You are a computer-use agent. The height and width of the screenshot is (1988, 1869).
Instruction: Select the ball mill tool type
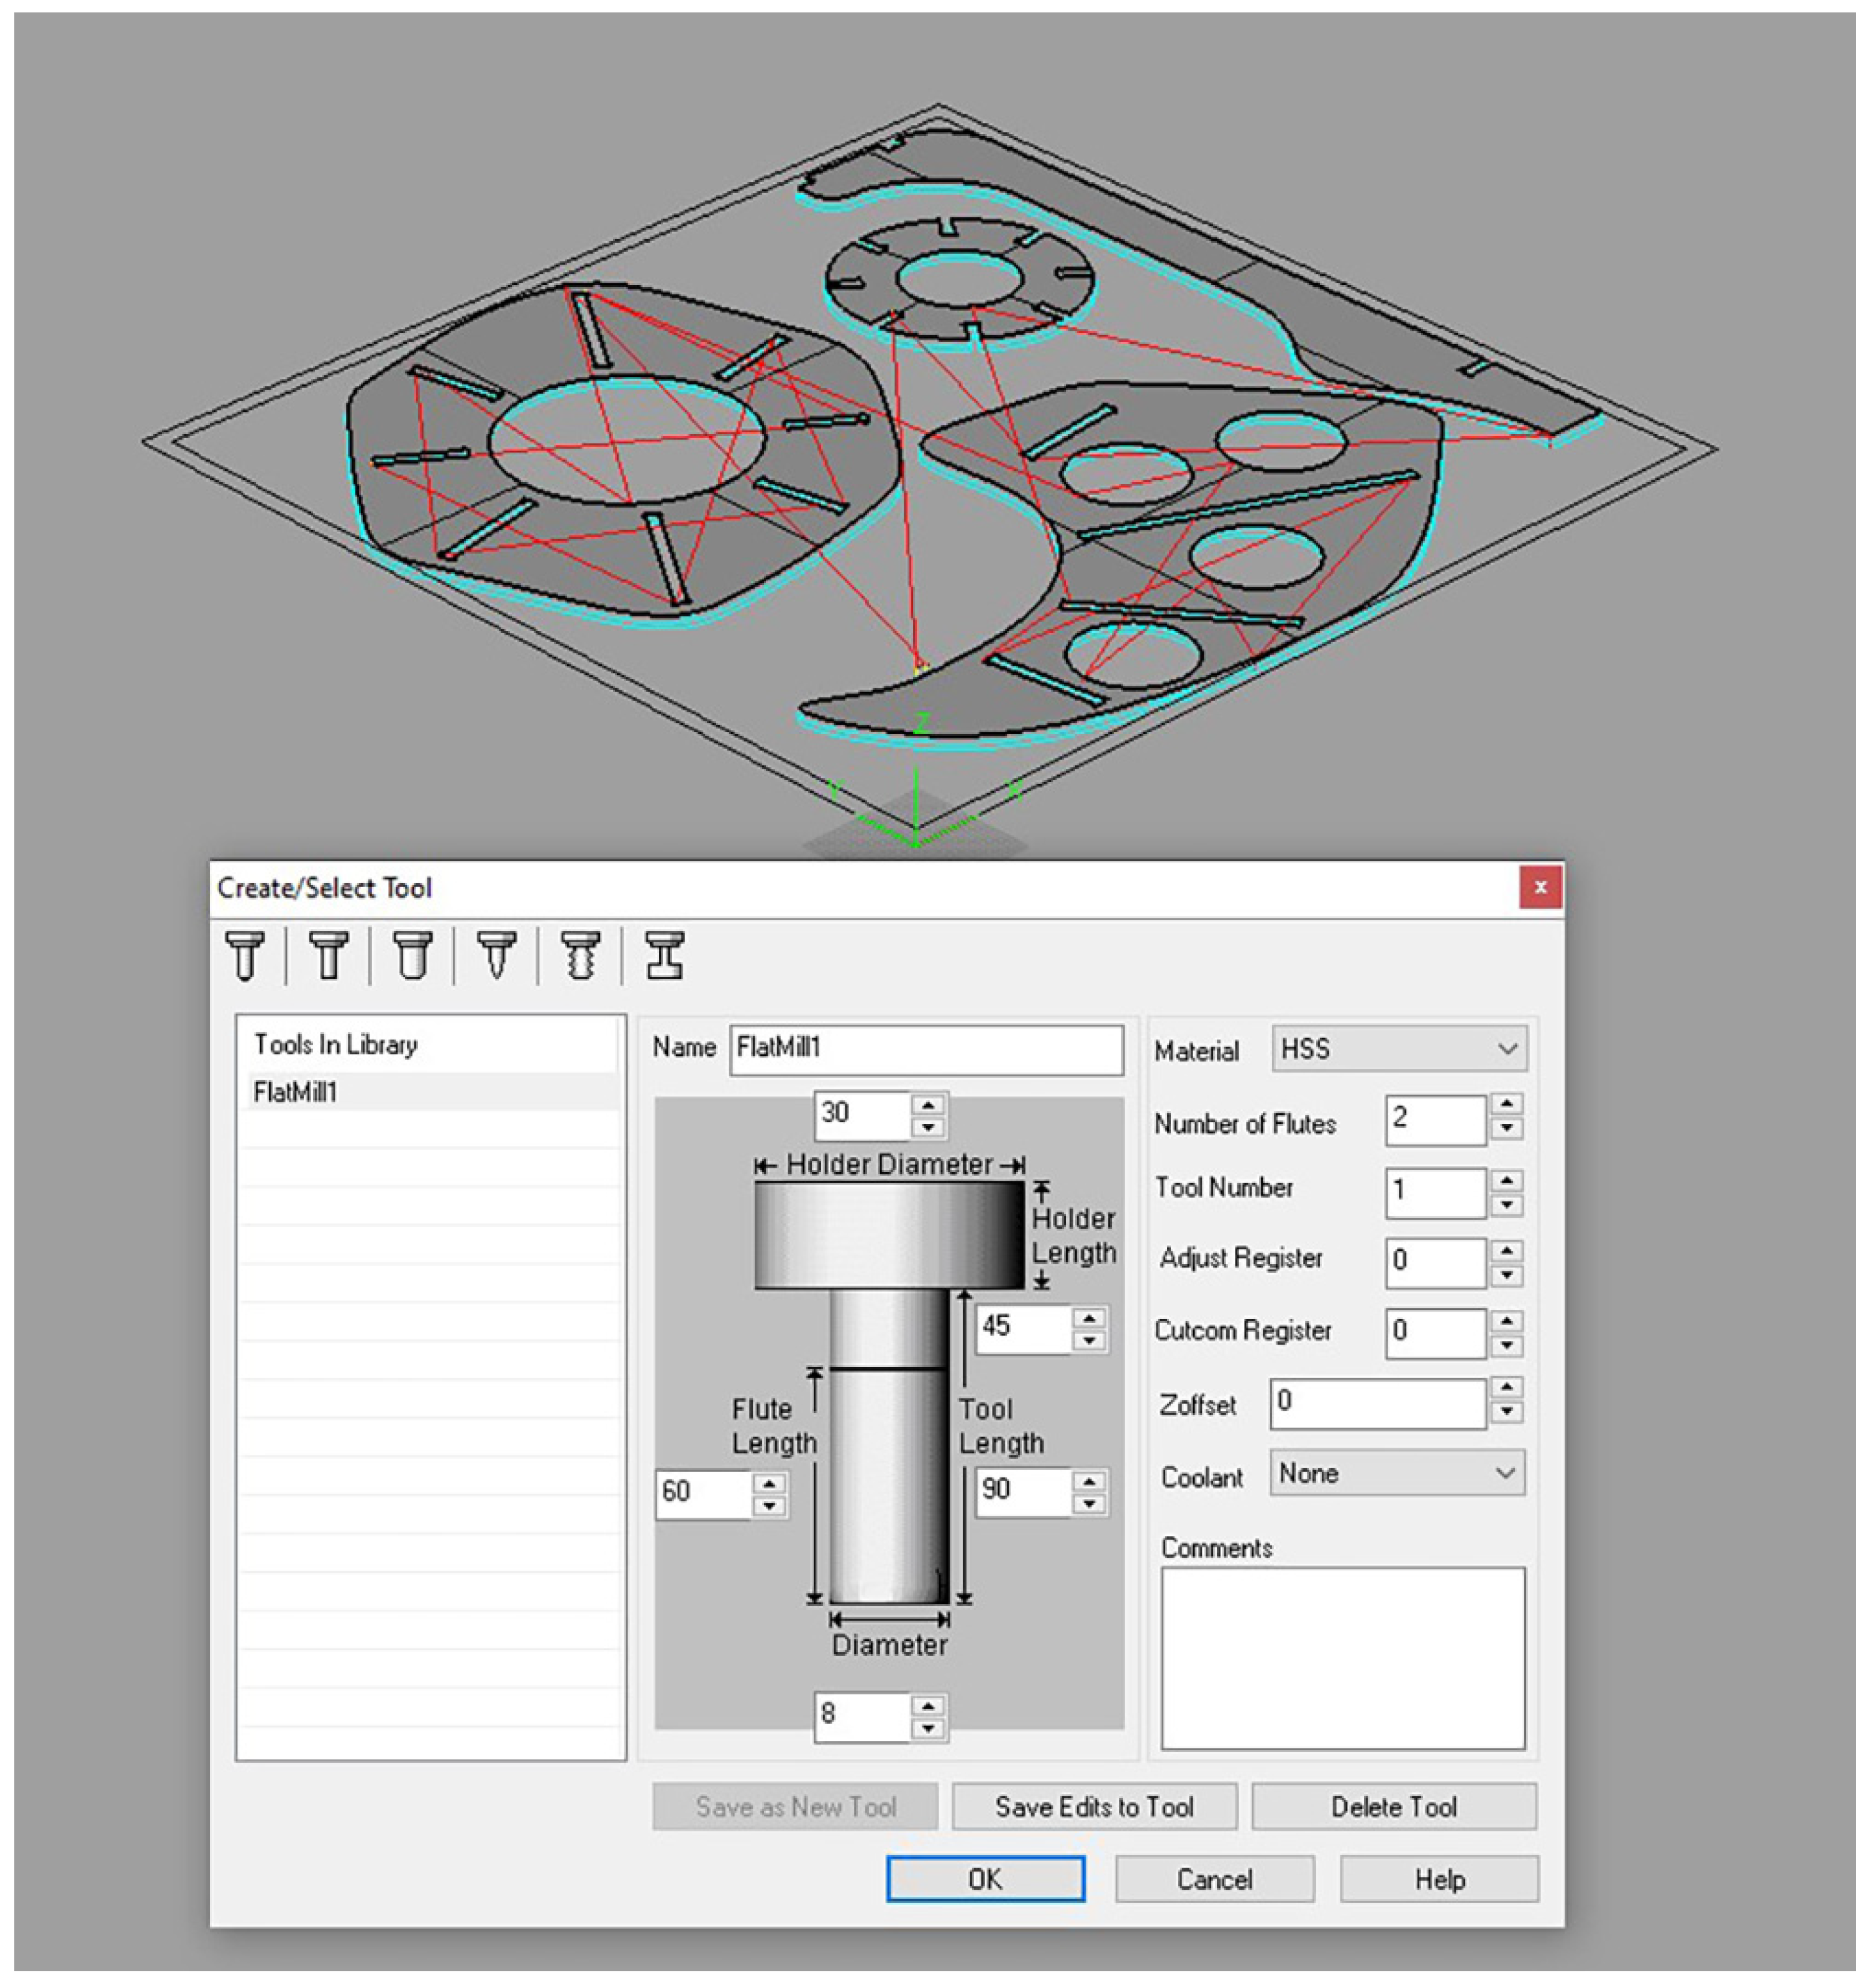[244, 956]
